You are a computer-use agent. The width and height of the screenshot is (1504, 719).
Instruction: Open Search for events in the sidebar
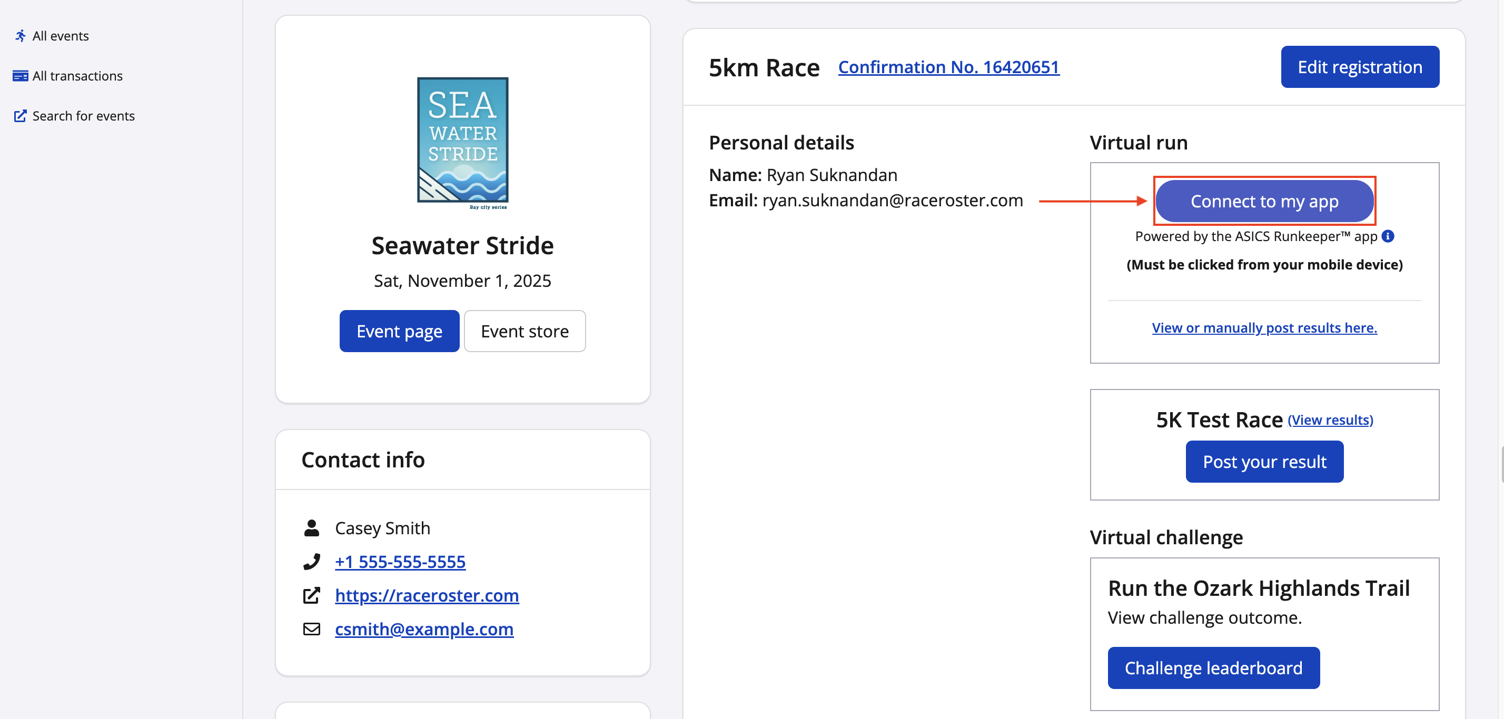tap(84, 116)
